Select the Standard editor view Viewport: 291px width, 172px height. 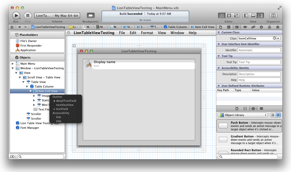pyautogui.click(x=222, y=16)
